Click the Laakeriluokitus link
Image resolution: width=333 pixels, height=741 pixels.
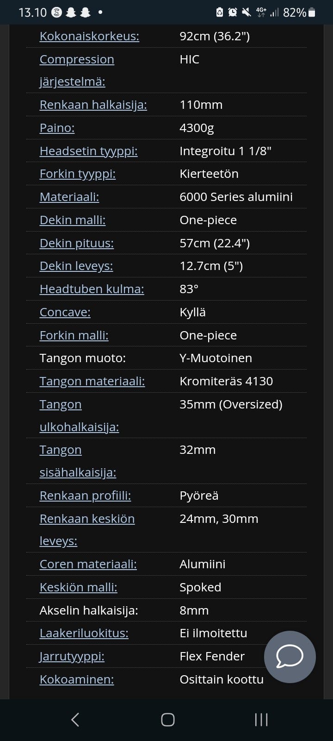pyautogui.click(x=84, y=633)
